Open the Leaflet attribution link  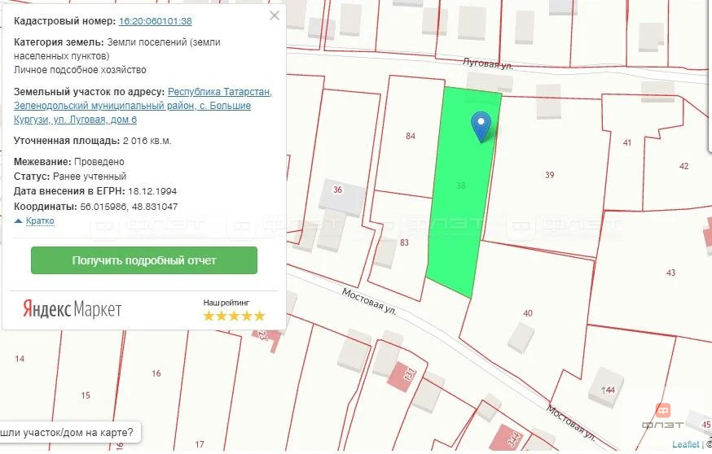[685, 444]
